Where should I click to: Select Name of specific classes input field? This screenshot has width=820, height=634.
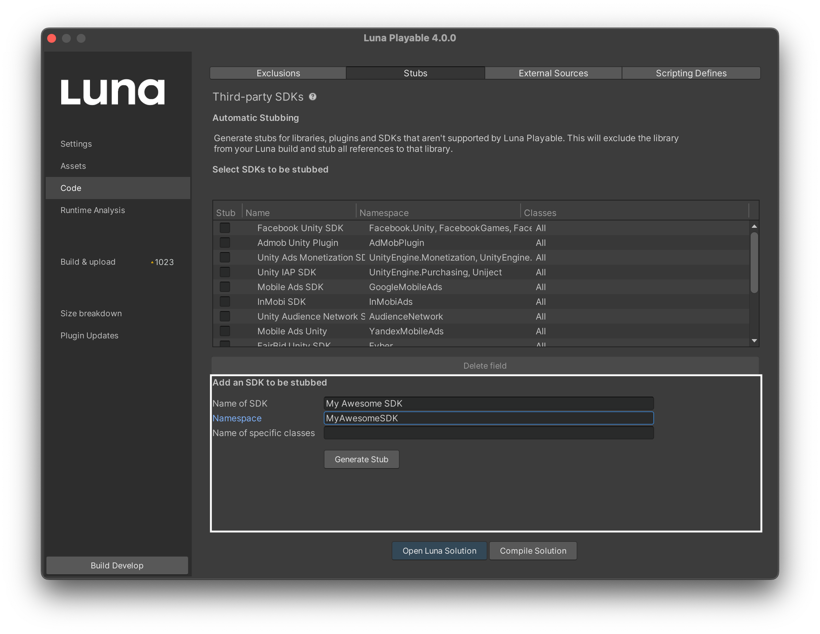[488, 432]
